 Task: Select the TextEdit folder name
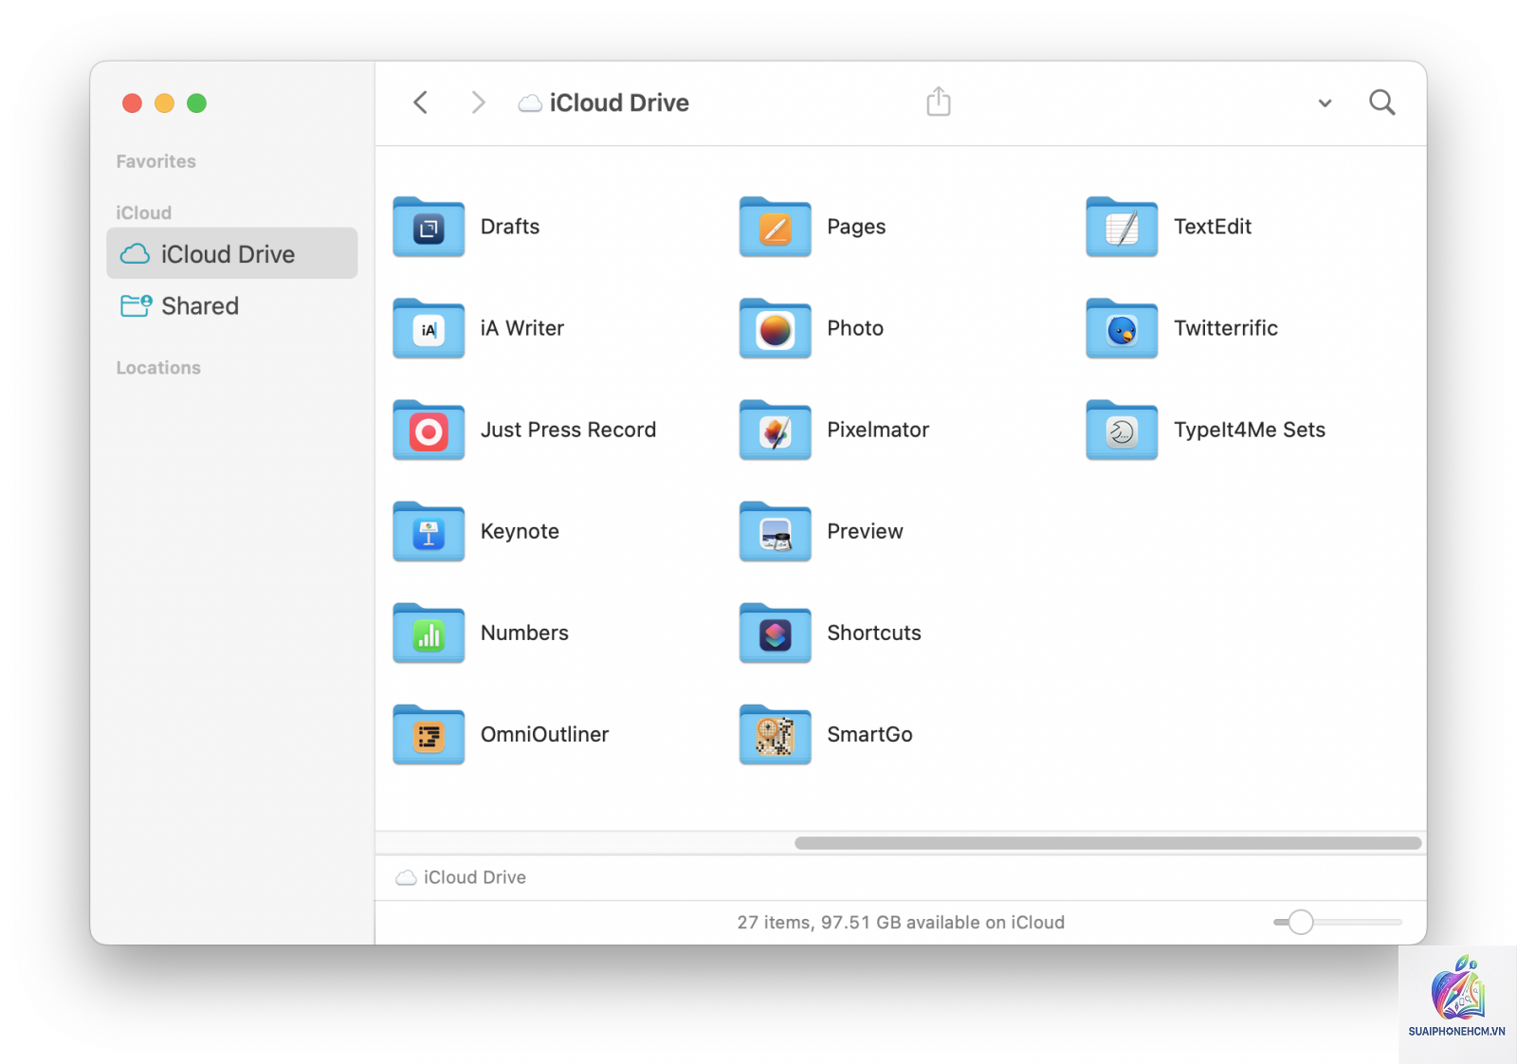pyautogui.click(x=1213, y=227)
